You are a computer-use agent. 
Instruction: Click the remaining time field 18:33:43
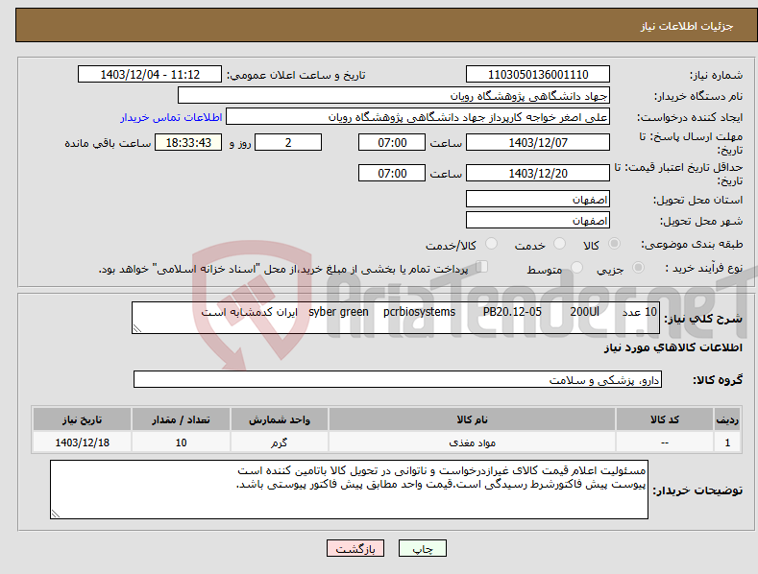[x=188, y=142]
